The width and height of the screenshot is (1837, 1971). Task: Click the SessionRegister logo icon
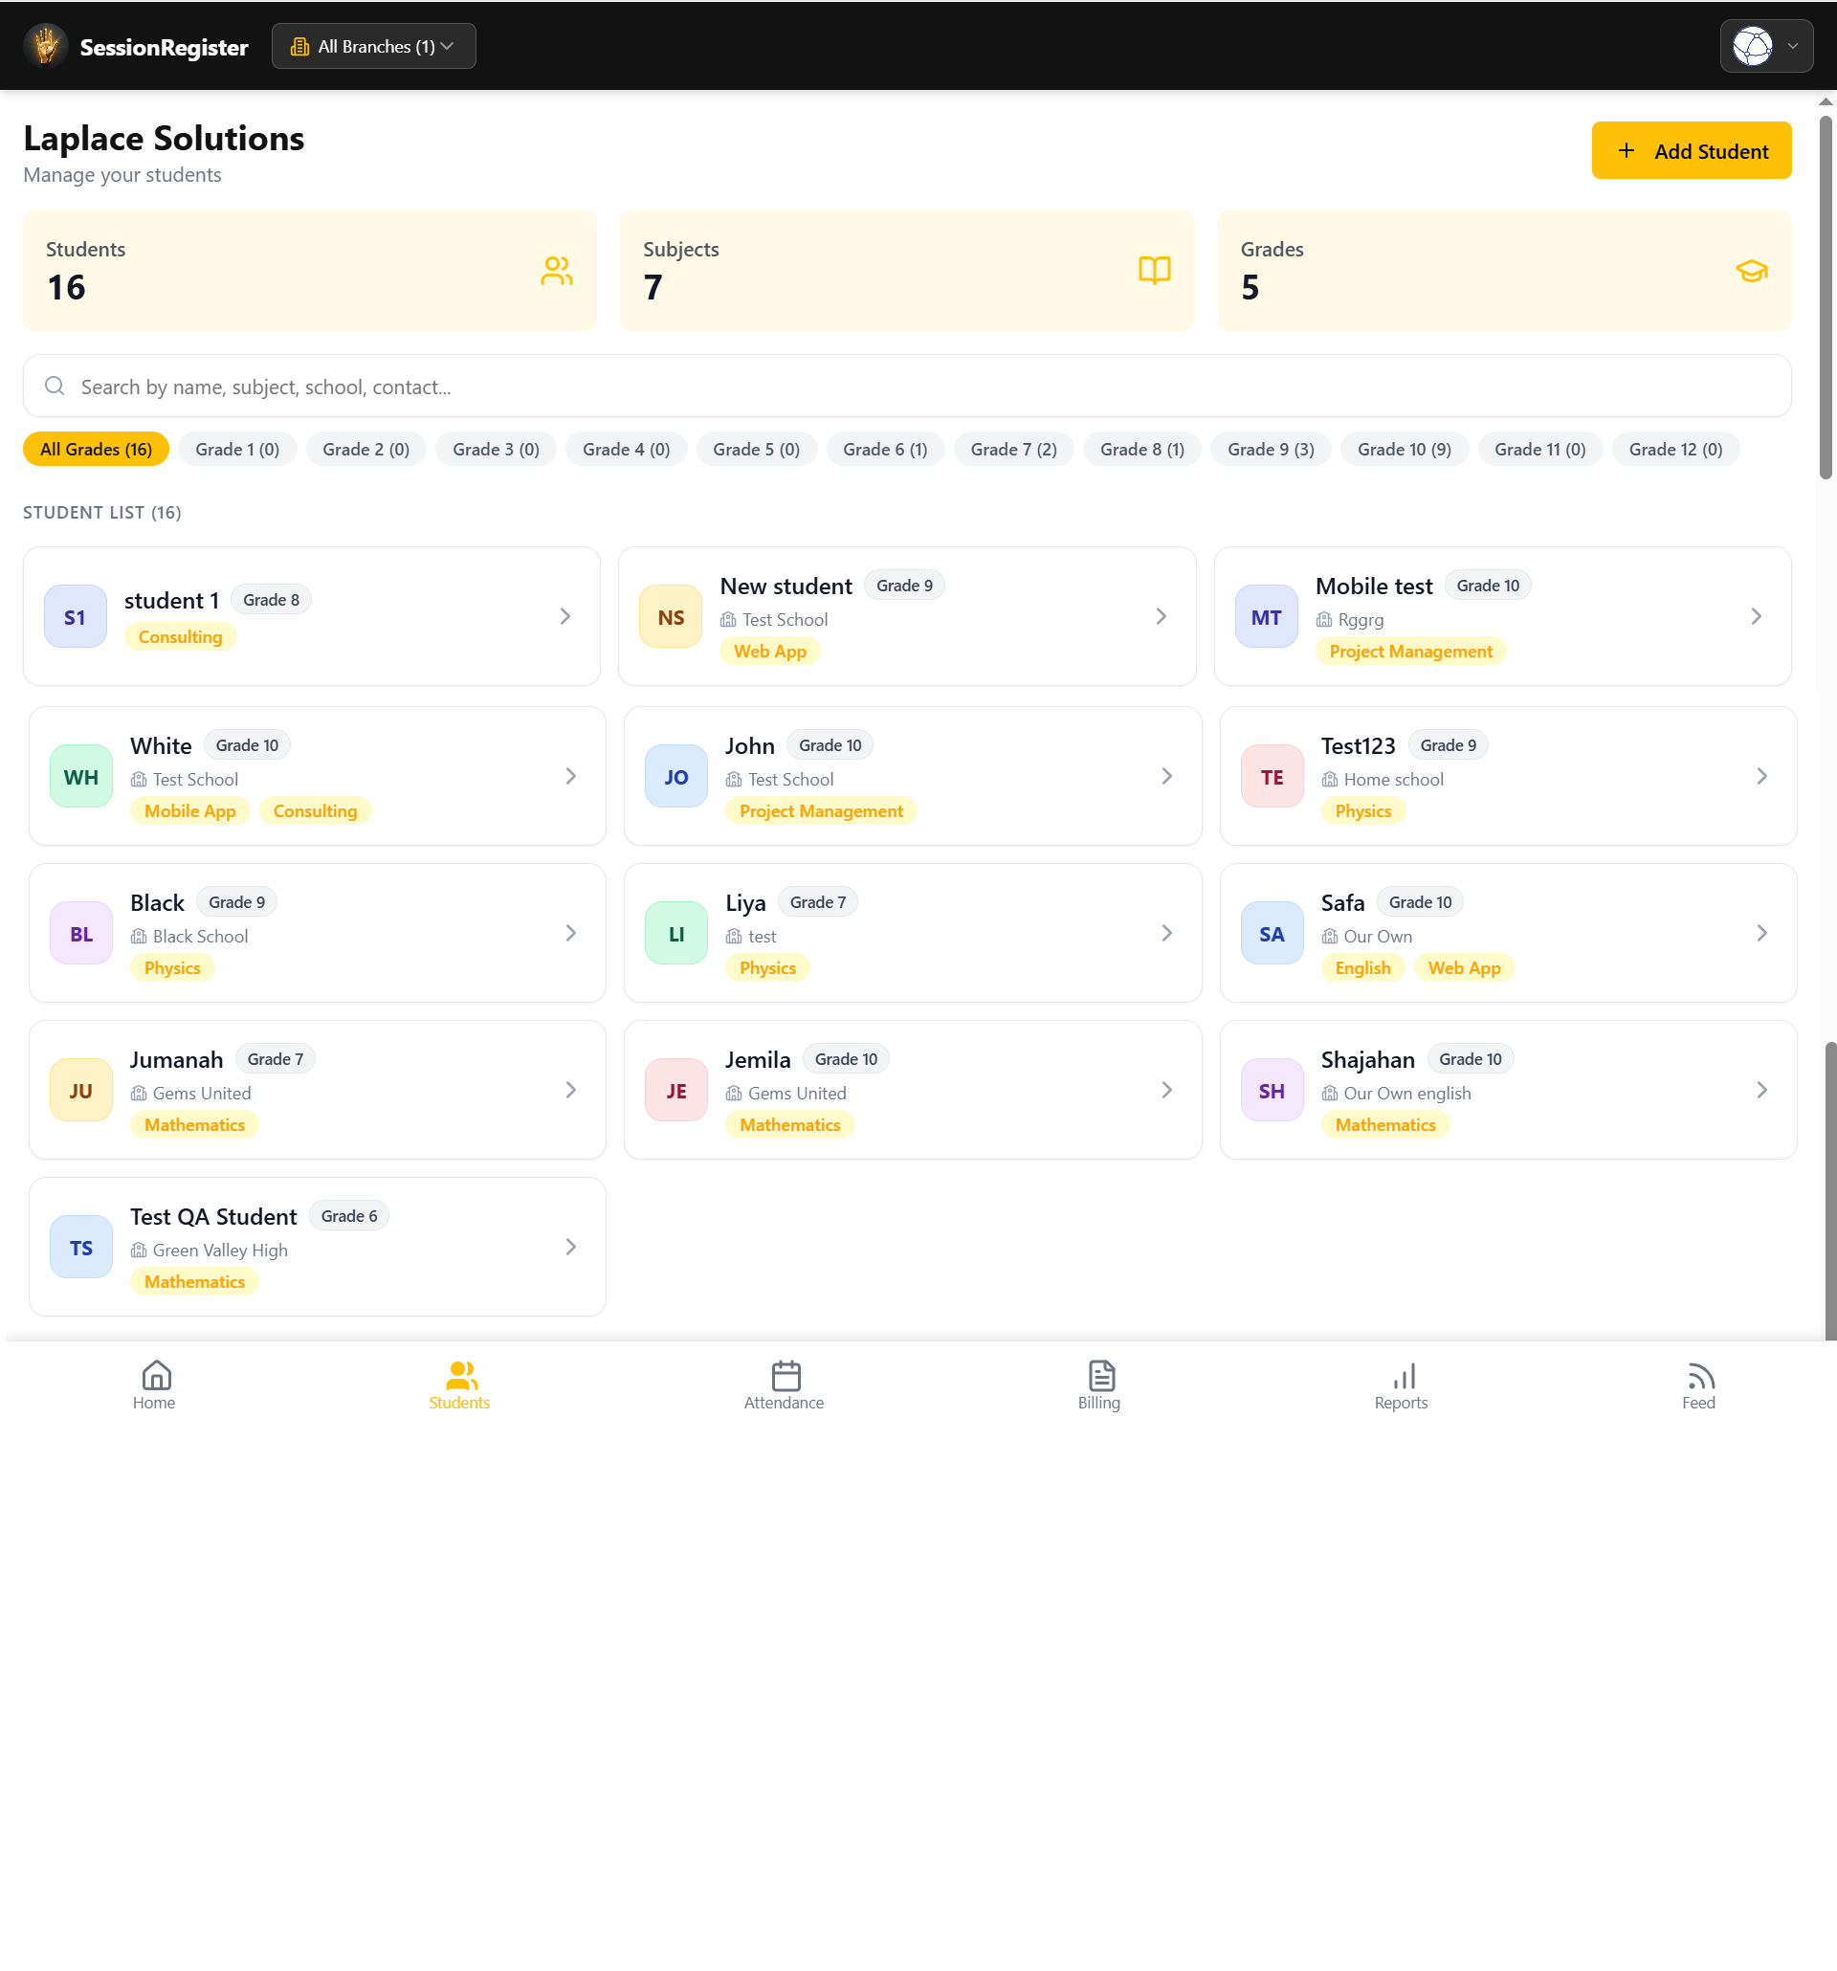46,46
